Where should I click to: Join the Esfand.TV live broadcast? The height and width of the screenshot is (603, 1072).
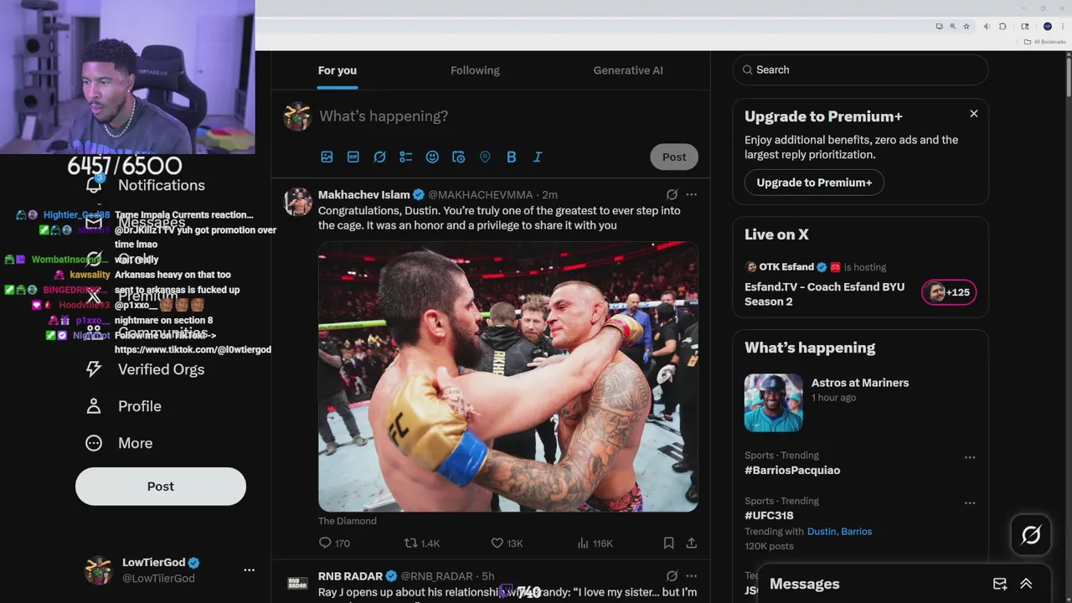(x=824, y=294)
